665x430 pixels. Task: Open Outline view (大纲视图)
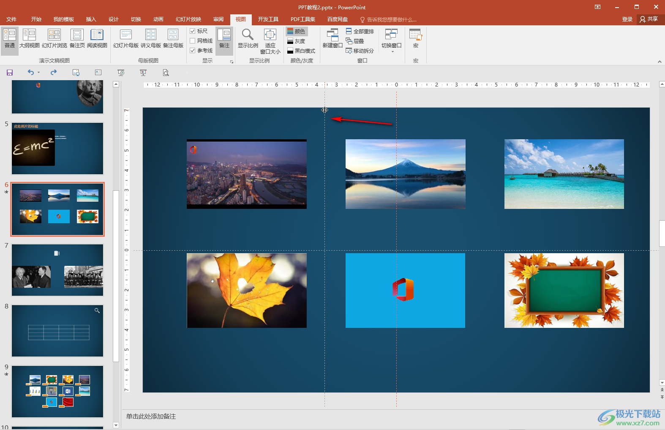[x=30, y=39]
